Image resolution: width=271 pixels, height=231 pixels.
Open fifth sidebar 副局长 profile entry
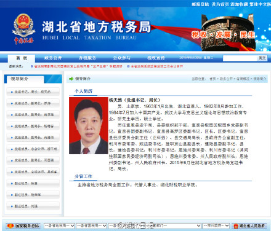tap(33, 138)
